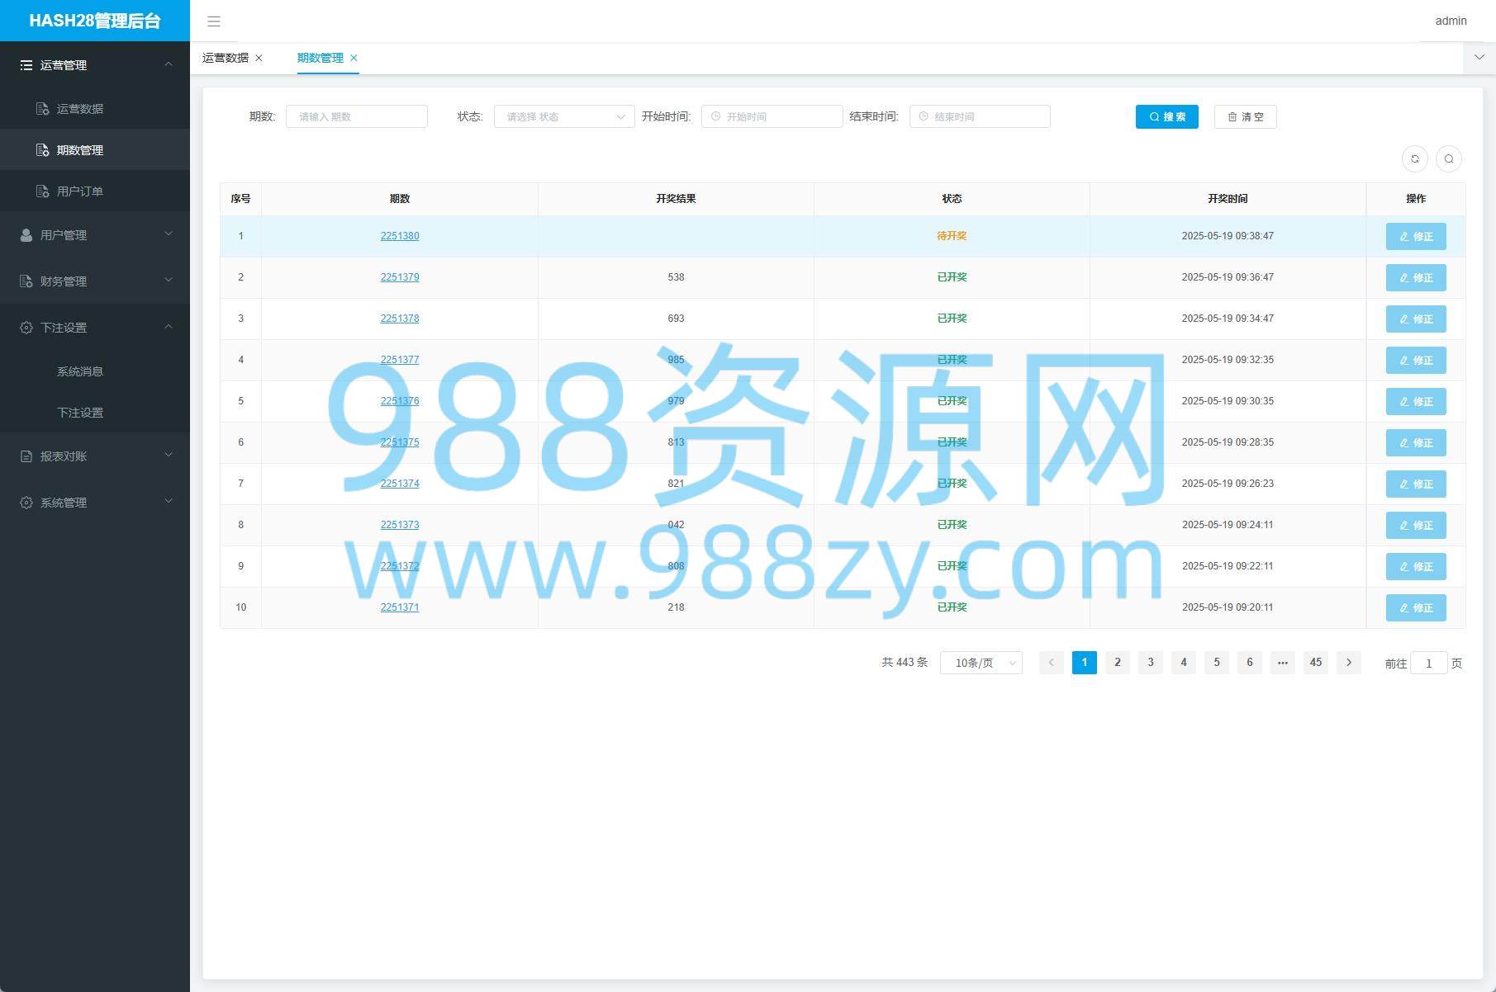Open the tabs dropdown arrow at top right
Image resolution: width=1496 pixels, height=992 pixels.
(x=1479, y=58)
